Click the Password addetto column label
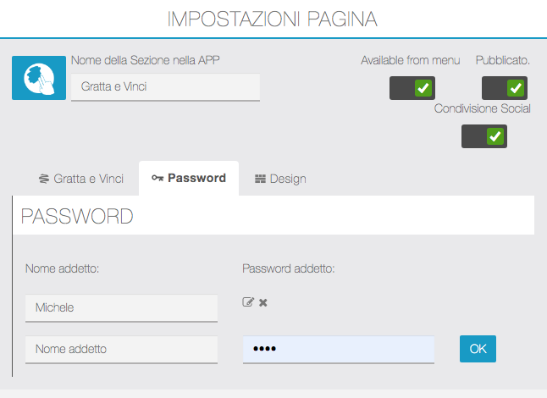Viewport: 547px width, 398px height. pos(288,269)
